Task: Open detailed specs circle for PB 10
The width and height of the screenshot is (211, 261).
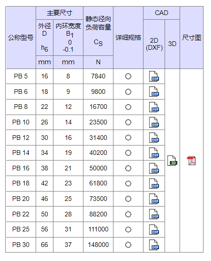Action: 128,123
